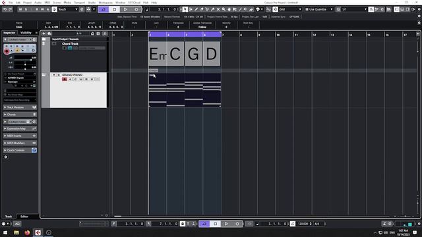
Task: Click the Em chord event
Action: click(158, 53)
